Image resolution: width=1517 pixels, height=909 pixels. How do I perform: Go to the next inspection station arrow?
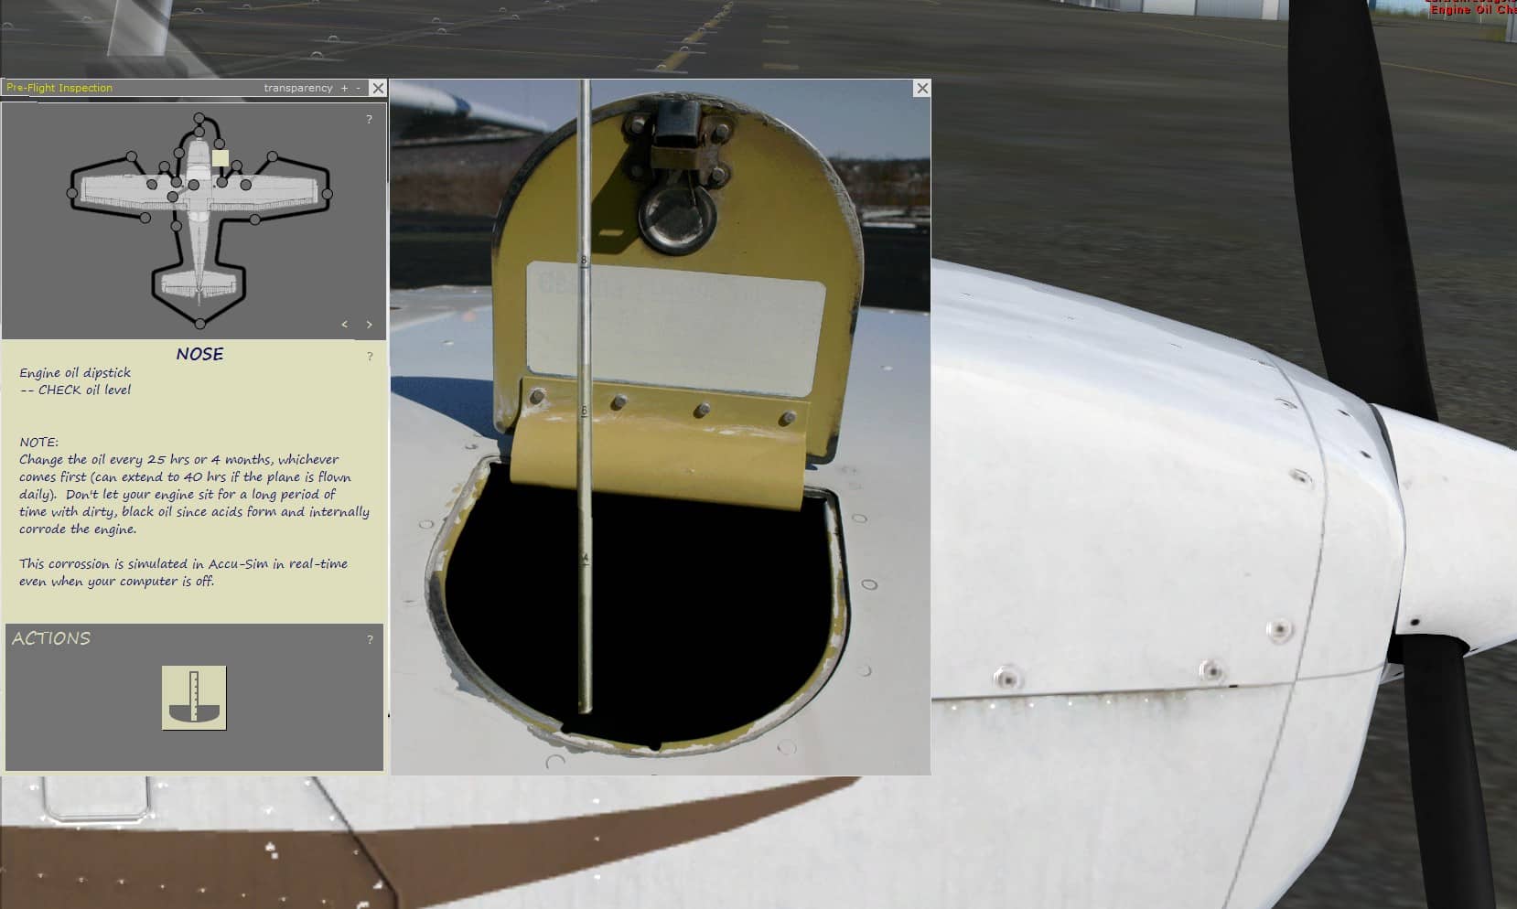click(x=370, y=325)
